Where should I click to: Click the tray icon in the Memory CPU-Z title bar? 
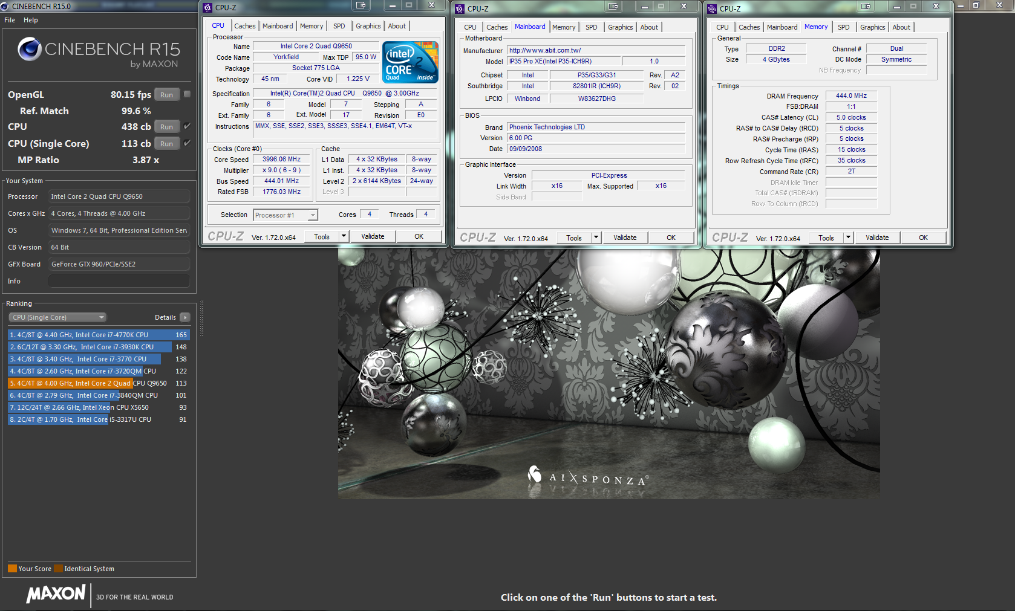pyautogui.click(x=866, y=6)
